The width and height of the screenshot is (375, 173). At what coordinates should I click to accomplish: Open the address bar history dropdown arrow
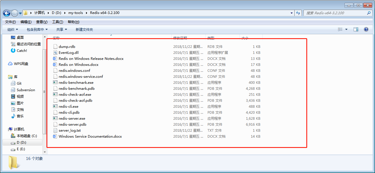pyautogui.click(x=292, y=13)
